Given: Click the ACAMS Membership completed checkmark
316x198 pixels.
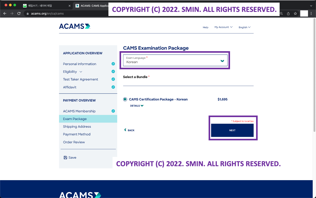Looking at the screenshot, I should pyautogui.click(x=113, y=111).
